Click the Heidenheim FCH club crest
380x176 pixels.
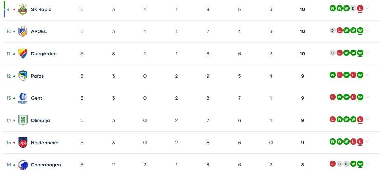click(x=23, y=143)
